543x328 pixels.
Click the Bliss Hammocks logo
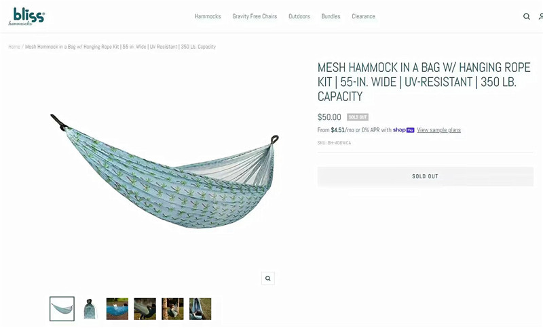(26, 16)
